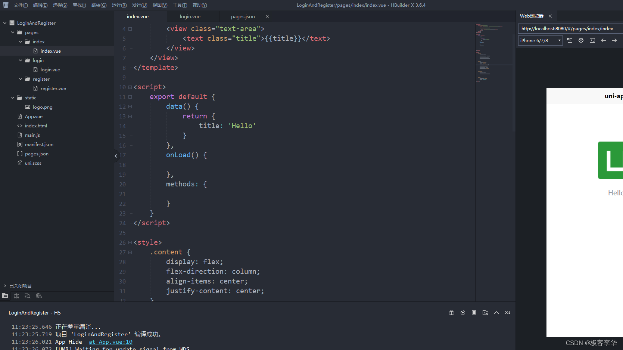Open manifest.json in the file tree
Image resolution: width=623 pixels, height=350 pixels.
39,144
